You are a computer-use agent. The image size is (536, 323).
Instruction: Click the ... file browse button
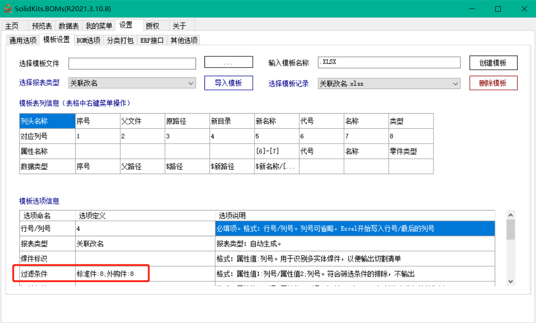pyautogui.click(x=228, y=62)
